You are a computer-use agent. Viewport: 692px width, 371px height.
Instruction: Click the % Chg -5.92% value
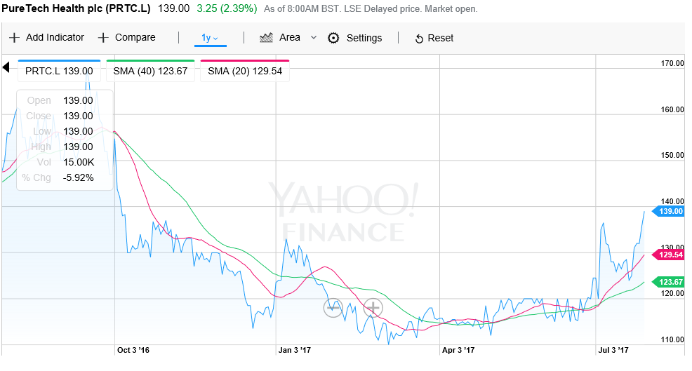[79, 177]
